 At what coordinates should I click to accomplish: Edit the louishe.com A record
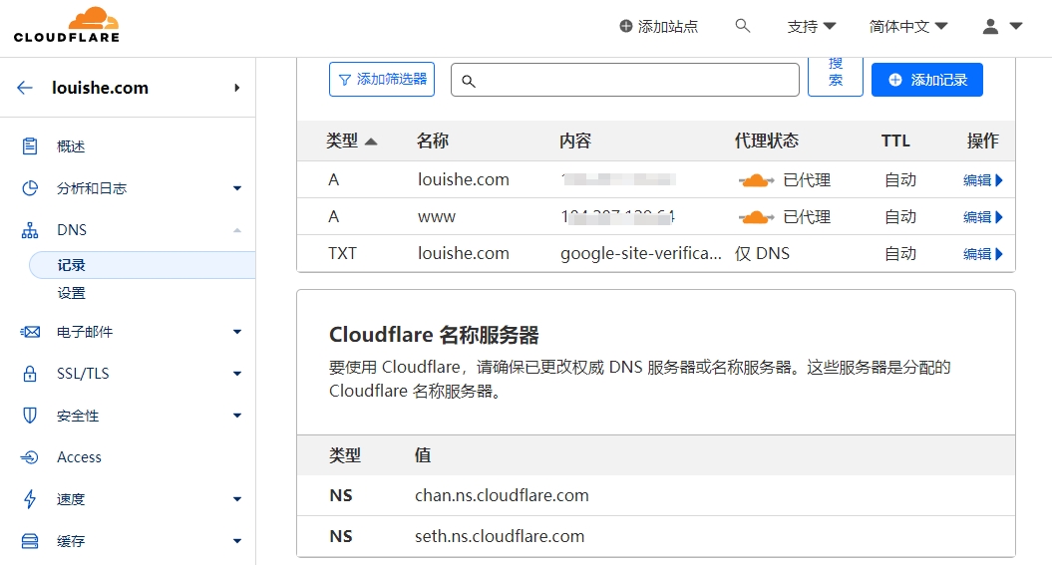983,180
